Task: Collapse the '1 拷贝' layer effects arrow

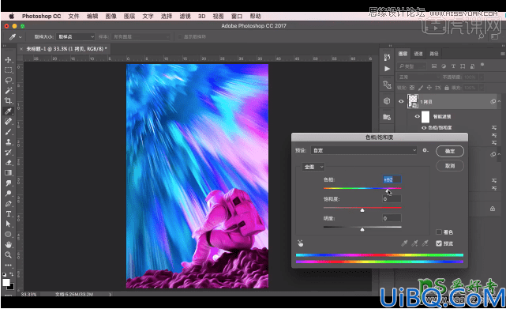Action: pos(499,101)
